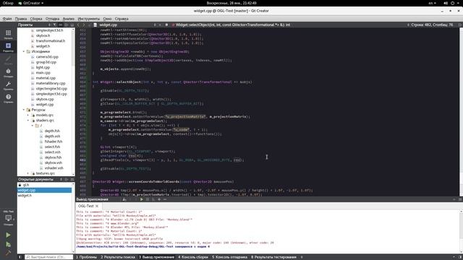This screenshot has width=463, height=260.
Task: Open the 'en' keyboard layout menu
Action: tap(432, 3)
